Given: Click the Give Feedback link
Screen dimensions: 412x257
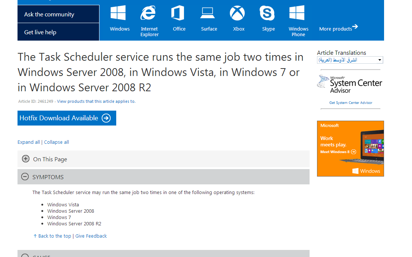Looking at the screenshot, I should tap(91, 236).
